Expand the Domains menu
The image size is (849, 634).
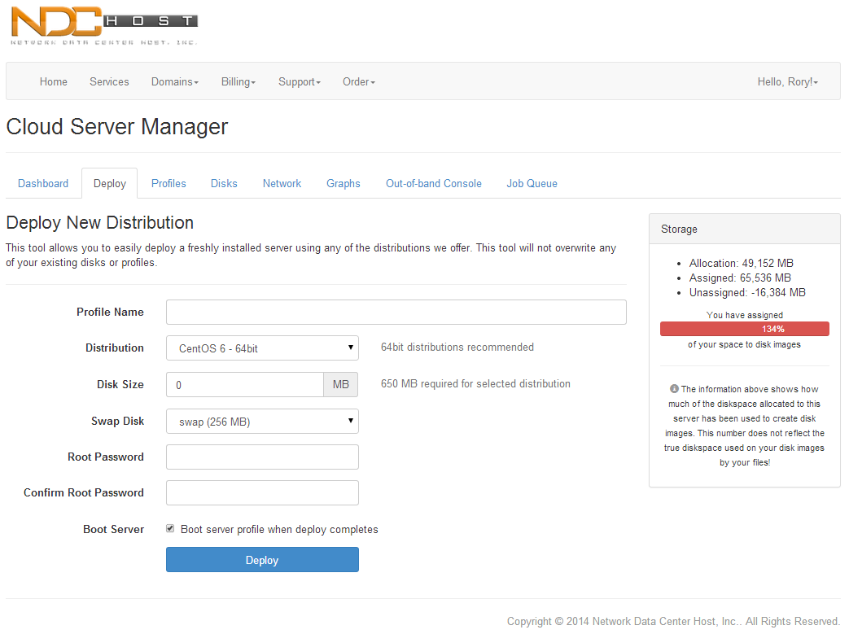174,82
